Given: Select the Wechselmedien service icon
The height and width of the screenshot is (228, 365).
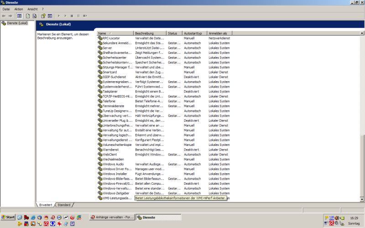Looking at the screenshot, I should tap(100, 159).
